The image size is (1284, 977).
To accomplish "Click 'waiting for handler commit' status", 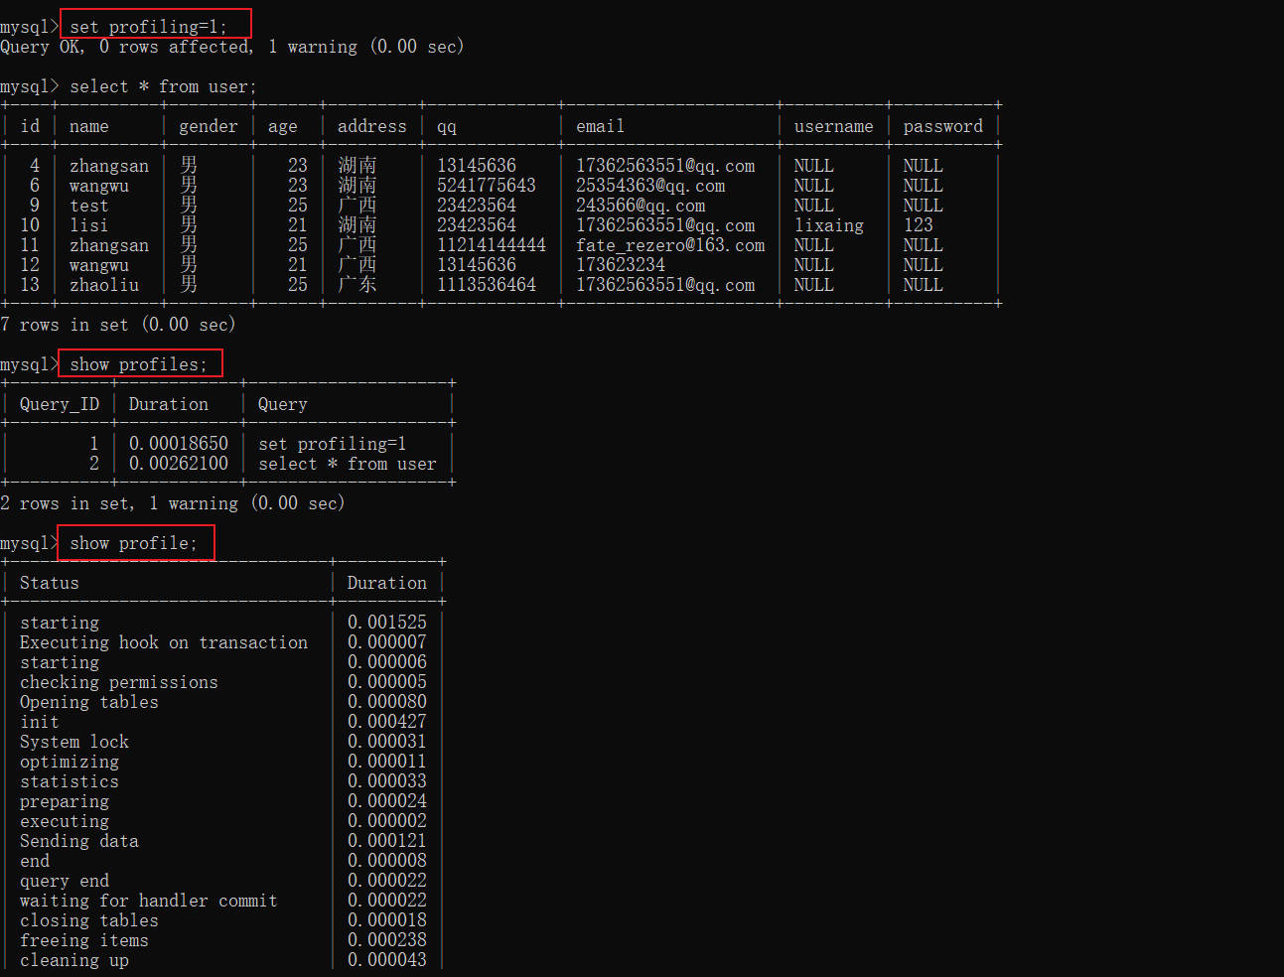I will [x=148, y=901].
